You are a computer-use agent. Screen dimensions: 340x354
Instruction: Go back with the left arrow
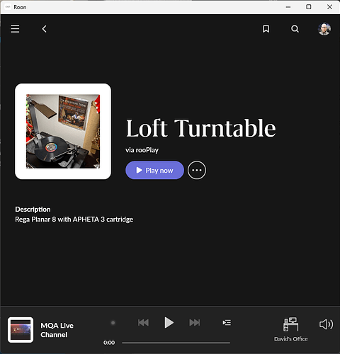coord(44,29)
